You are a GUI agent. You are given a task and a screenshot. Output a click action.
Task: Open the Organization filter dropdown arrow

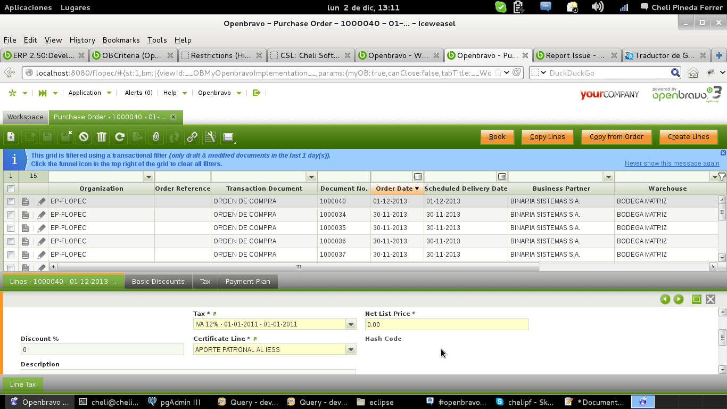(148, 177)
